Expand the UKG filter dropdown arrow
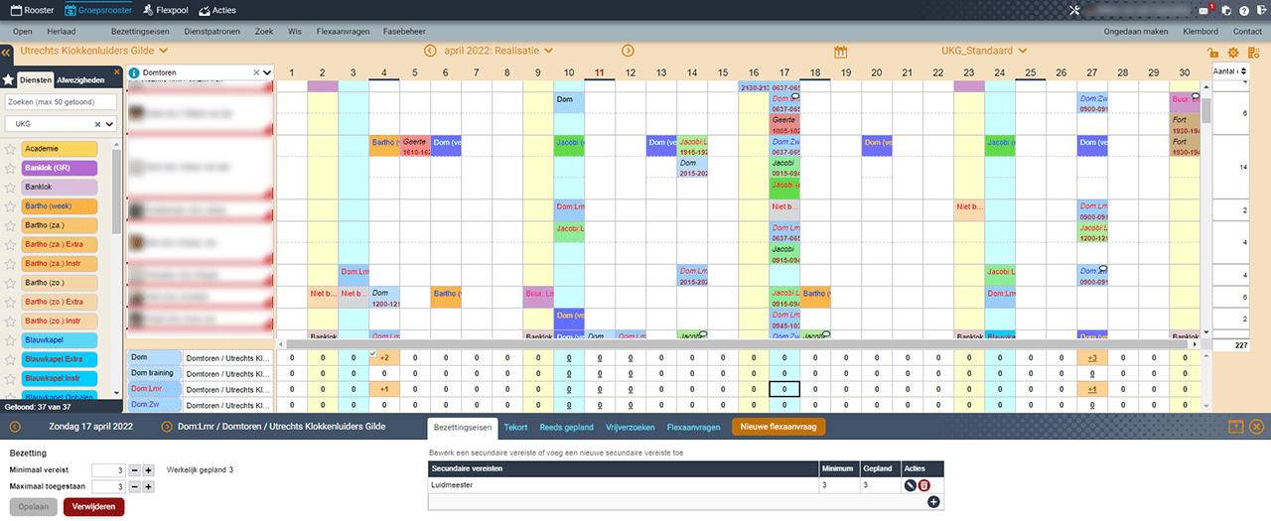Screen dimensions: 1271x521 [109, 124]
